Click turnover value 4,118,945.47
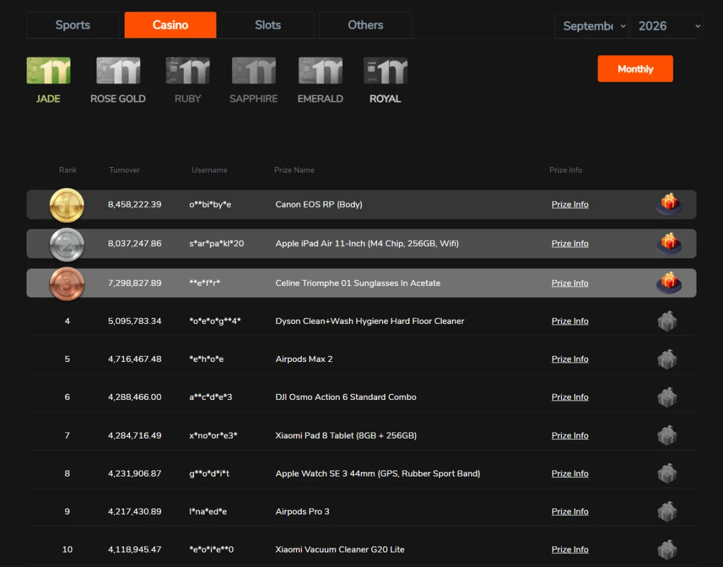Viewport: 723px width, 567px height. pos(135,550)
